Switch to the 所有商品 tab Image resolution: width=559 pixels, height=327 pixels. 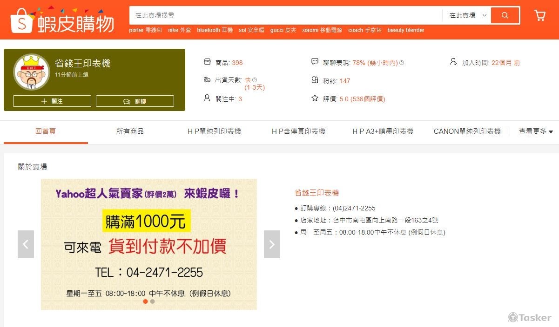[x=130, y=131]
